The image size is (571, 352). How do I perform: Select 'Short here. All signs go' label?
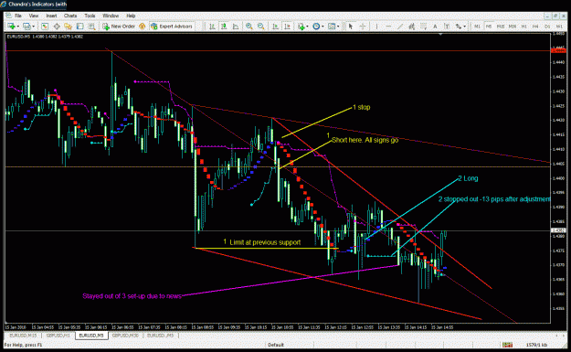coord(365,140)
